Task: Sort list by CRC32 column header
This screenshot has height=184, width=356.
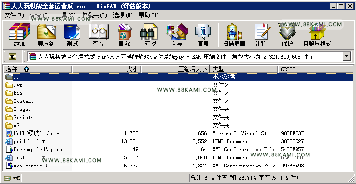Action: [316, 69]
